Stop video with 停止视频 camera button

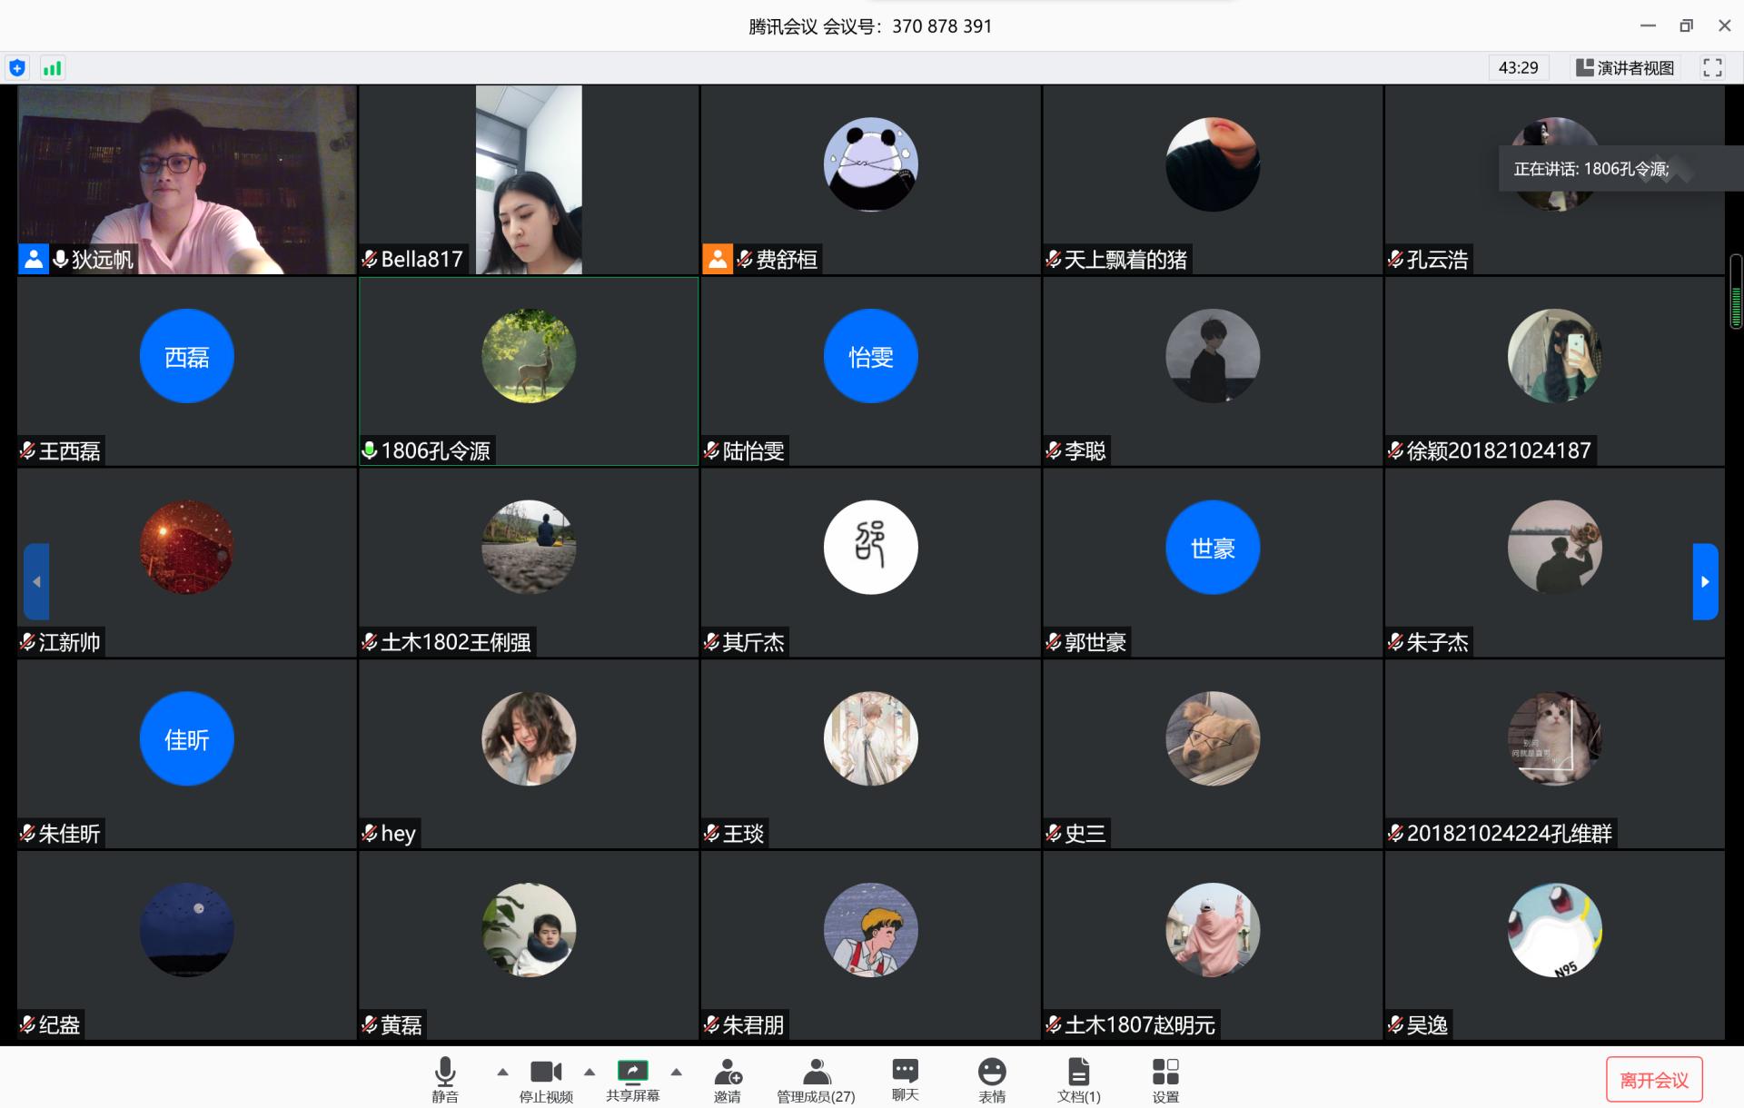pyautogui.click(x=546, y=1078)
